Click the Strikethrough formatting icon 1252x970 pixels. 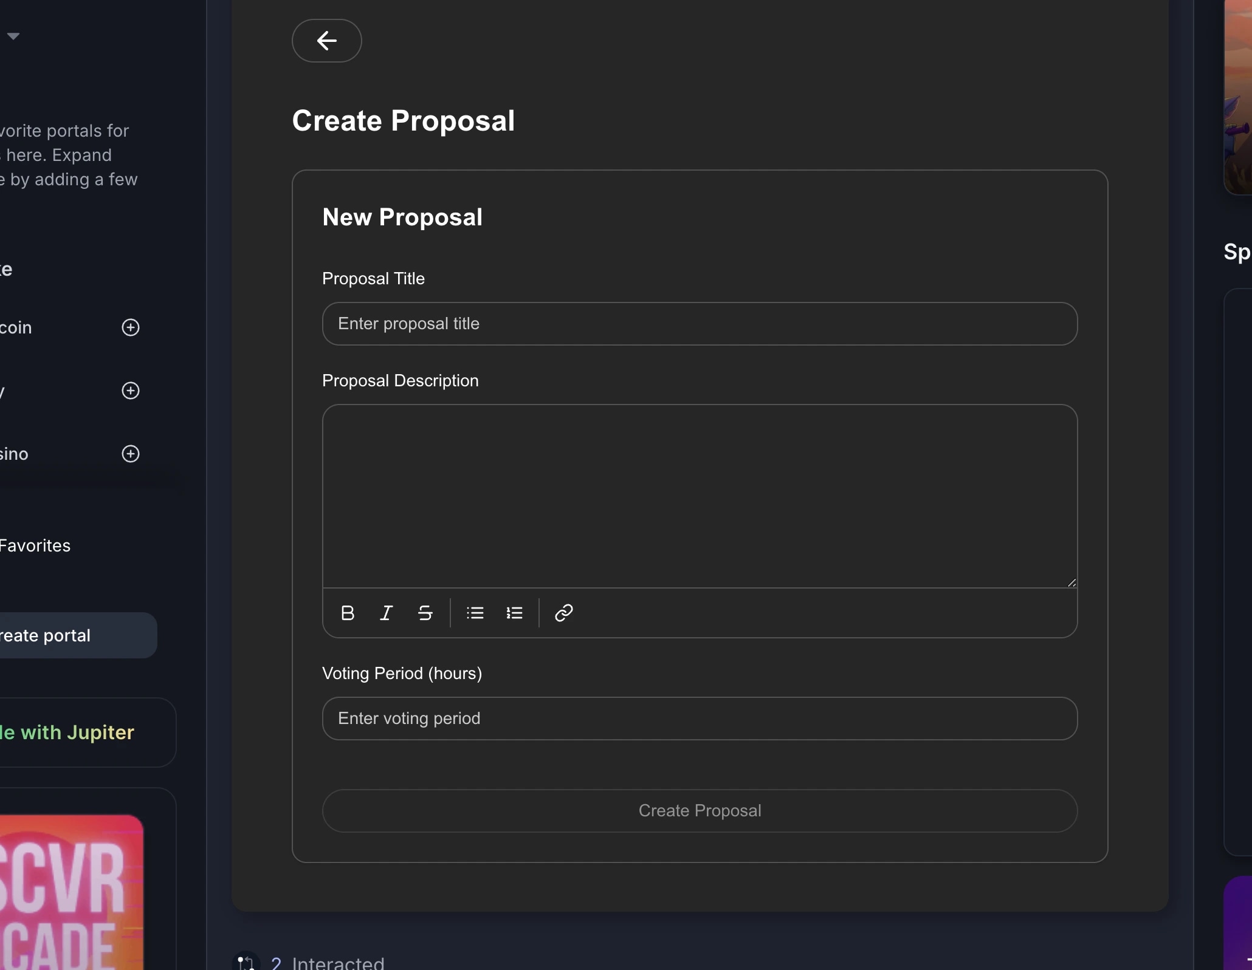[x=425, y=612]
